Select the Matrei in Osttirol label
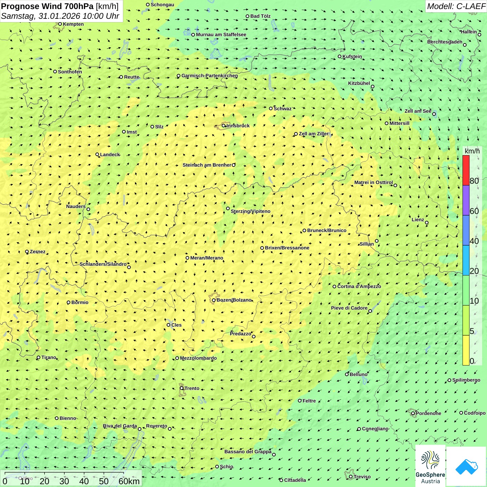The height and width of the screenshot is (487, 487). click(x=374, y=182)
